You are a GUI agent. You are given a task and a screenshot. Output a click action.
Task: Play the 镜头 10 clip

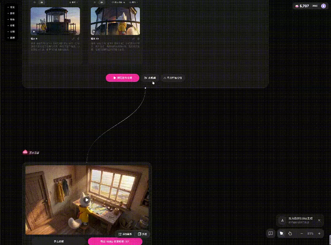[94, 32]
